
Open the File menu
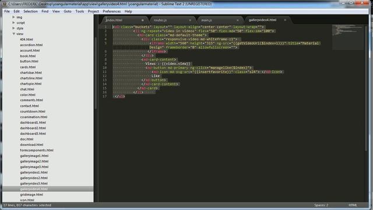[7, 11]
